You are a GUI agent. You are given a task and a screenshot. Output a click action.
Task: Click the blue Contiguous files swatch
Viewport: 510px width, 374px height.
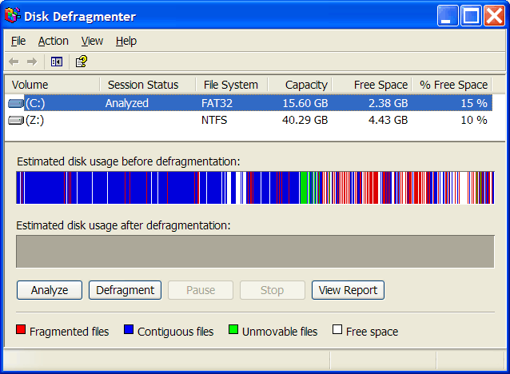coord(129,329)
